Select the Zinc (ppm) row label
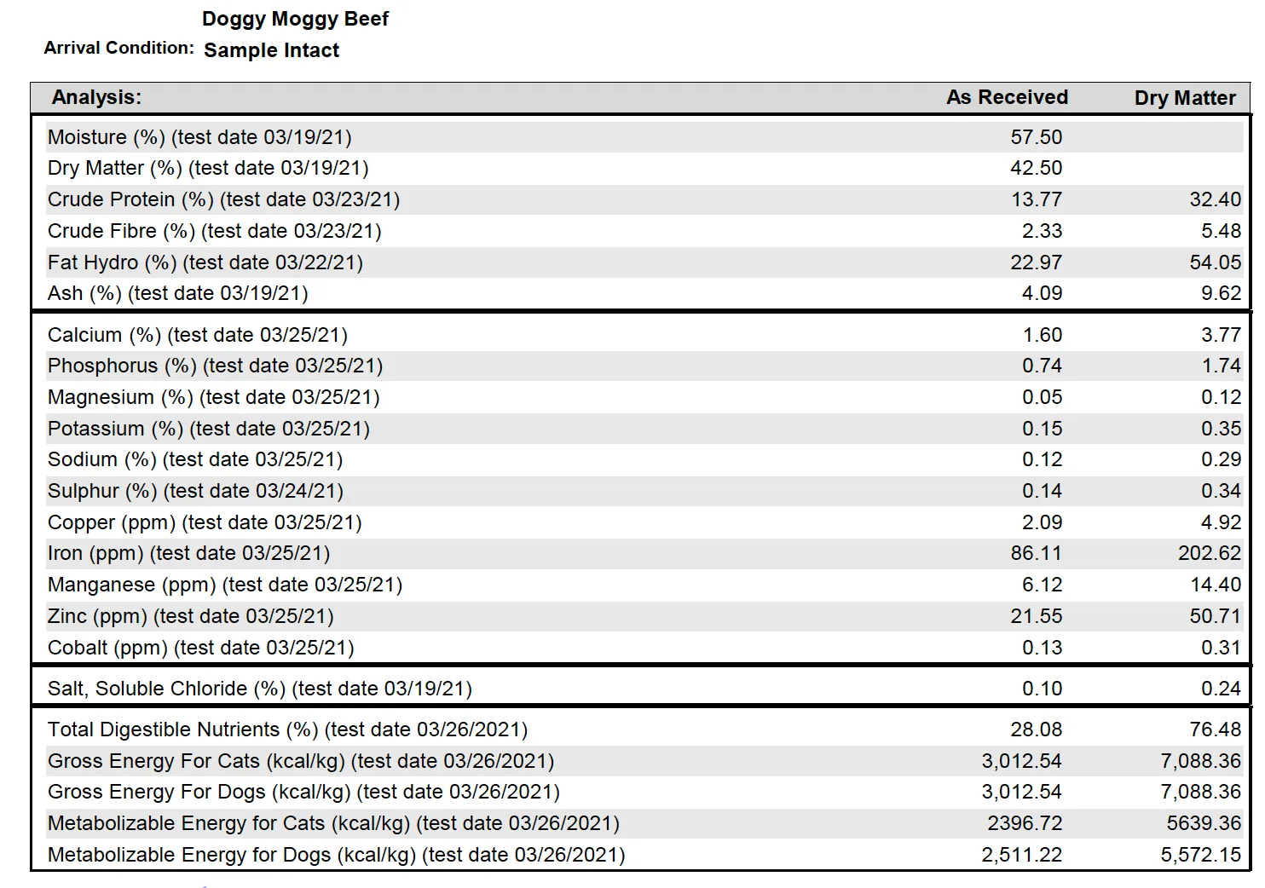Image resolution: width=1265 pixels, height=888 pixels. 191,616
